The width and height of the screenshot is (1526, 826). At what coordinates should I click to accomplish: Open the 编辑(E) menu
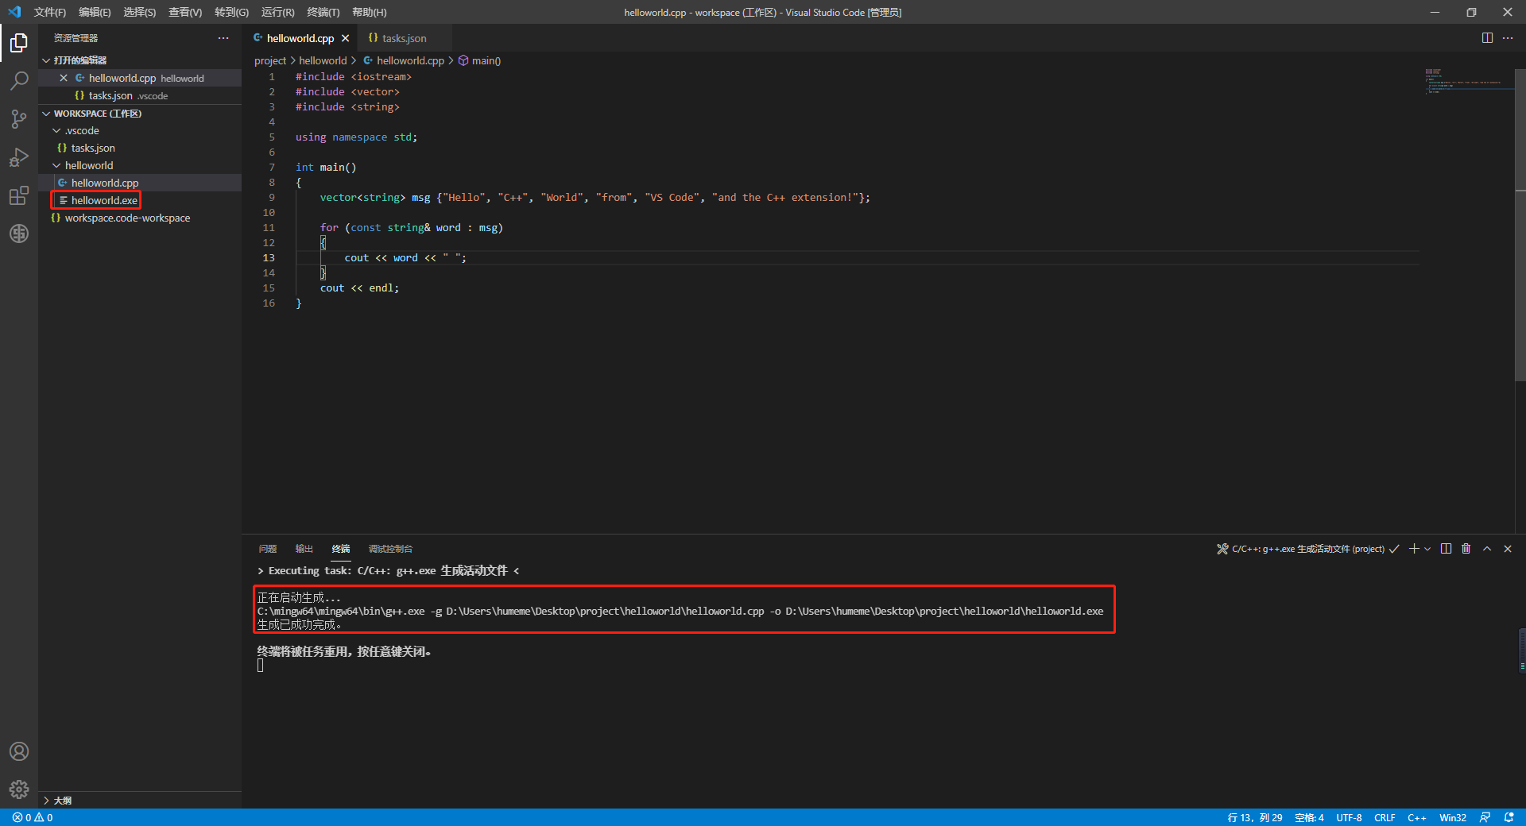tap(95, 12)
